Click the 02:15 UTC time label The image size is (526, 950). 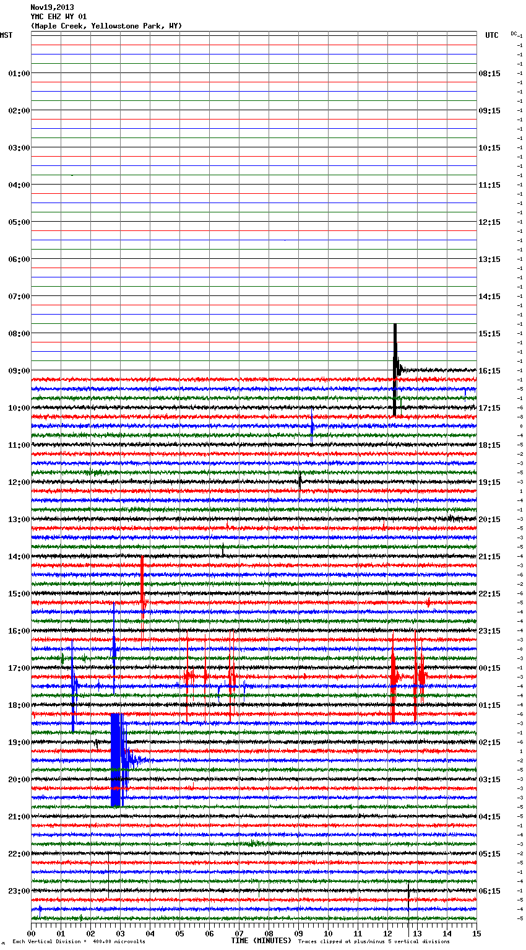tap(489, 743)
